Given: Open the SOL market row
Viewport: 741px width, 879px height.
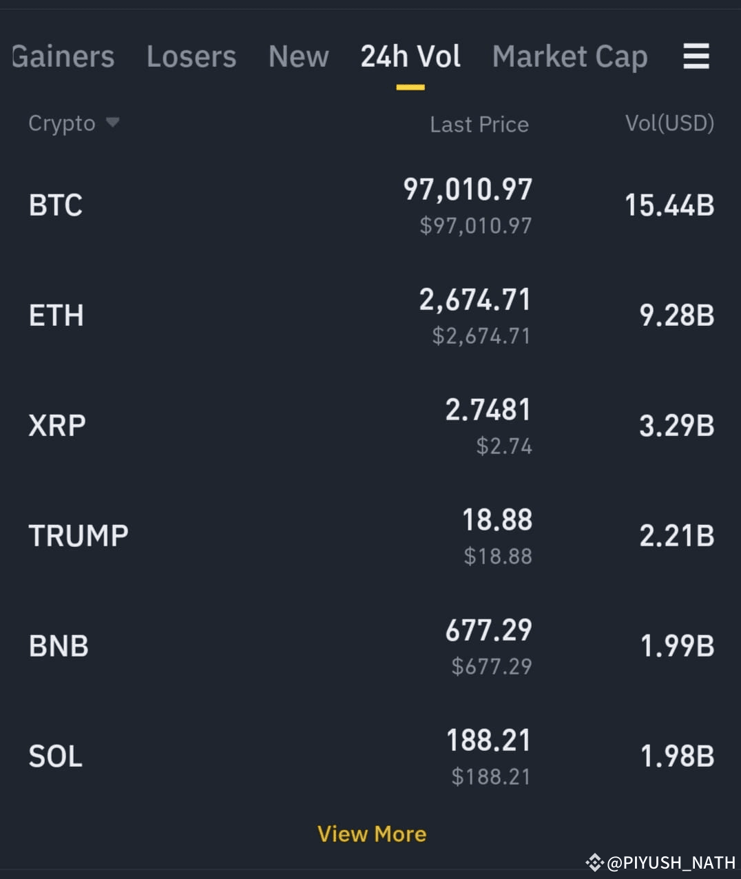Looking at the screenshot, I should coord(370,756).
